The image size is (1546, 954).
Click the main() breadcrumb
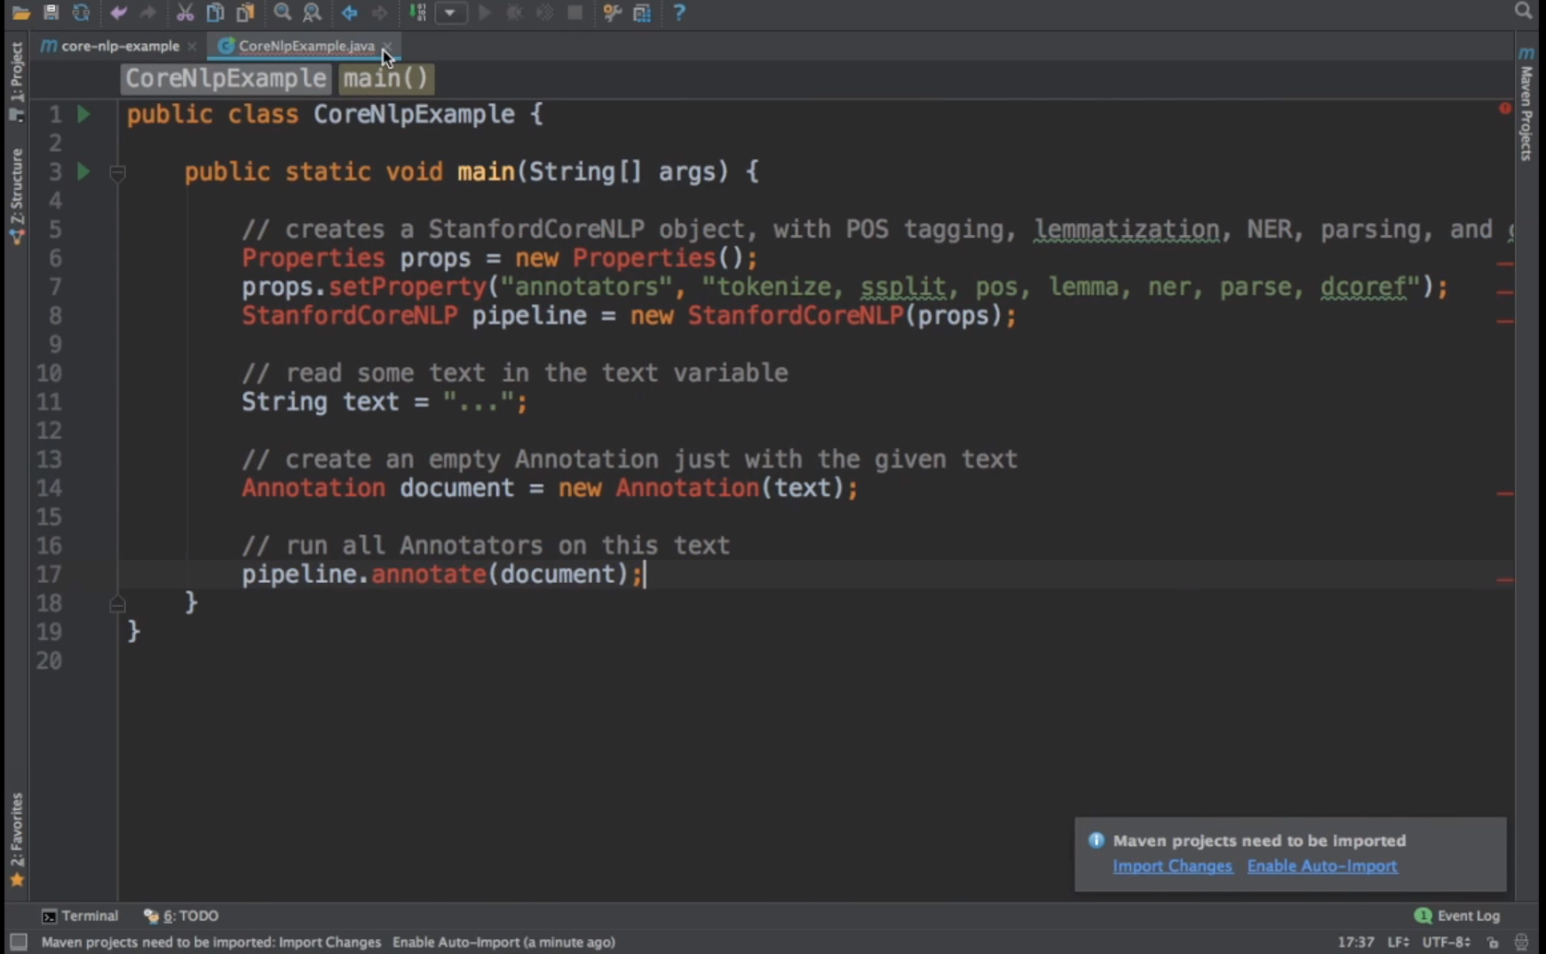click(385, 78)
